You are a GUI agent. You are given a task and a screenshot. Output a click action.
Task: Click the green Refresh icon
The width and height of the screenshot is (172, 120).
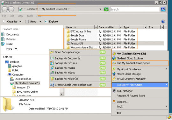pos(106,9)
